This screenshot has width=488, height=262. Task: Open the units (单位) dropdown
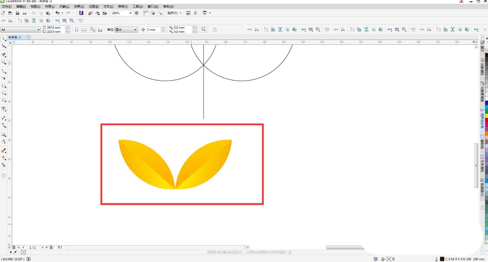[x=135, y=30]
